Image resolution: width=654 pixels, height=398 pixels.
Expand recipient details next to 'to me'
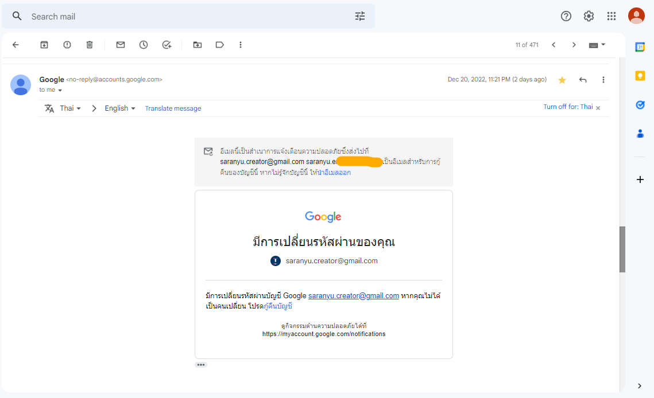pos(60,91)
